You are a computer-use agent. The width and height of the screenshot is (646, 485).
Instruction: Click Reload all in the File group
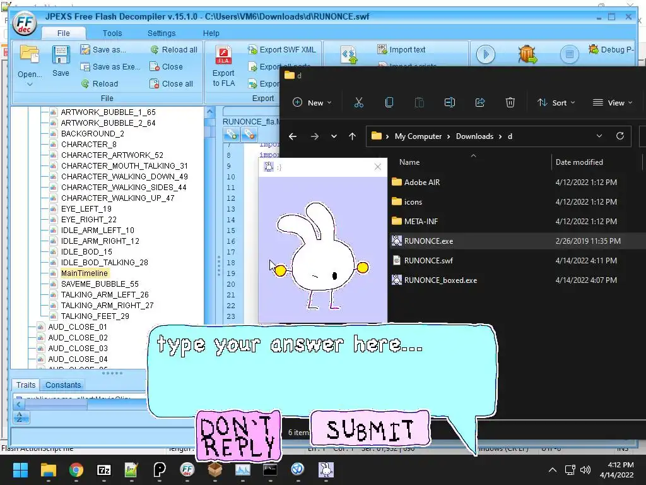point(173,49)
